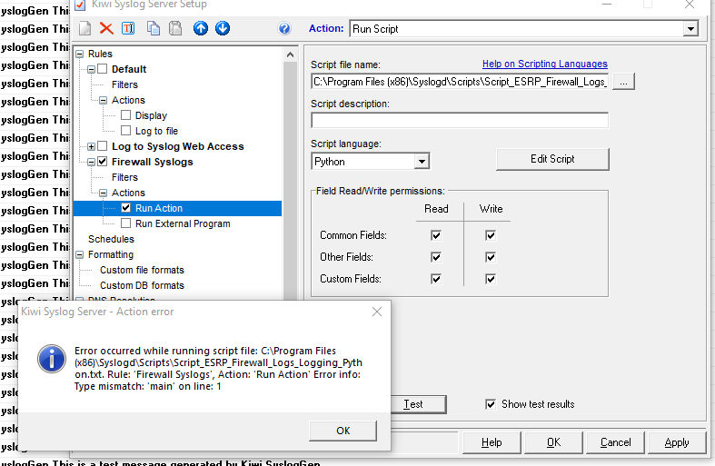Click the New item toolbar icon

pyautogui.click(x=84, y=28)
